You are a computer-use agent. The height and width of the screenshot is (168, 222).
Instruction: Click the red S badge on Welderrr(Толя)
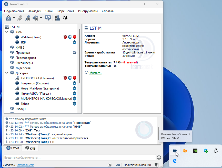(65, 37)
